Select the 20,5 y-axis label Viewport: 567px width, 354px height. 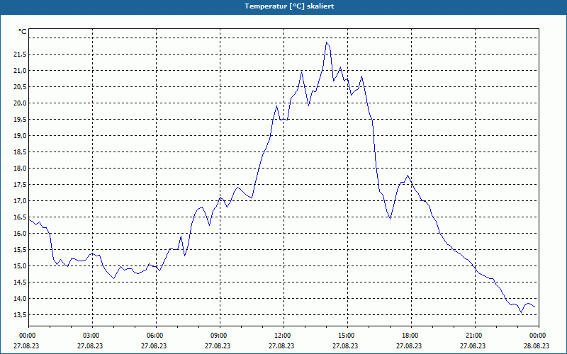pyautogui.click(x=20, y=86)
